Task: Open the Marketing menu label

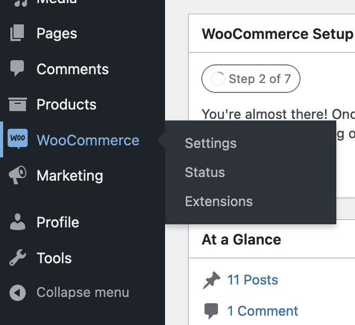Action: [70, 175]
